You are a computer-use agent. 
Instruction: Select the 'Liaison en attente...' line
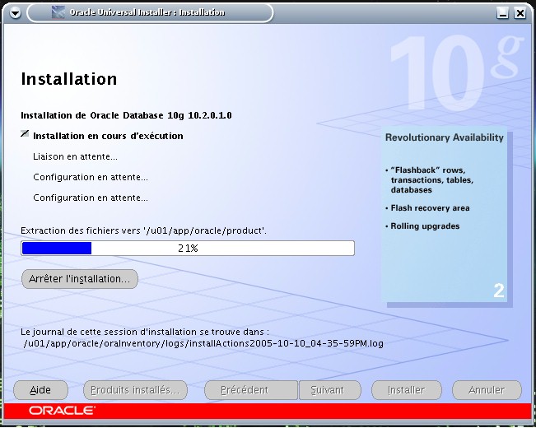pyautogui.click(x=75, y=156)
